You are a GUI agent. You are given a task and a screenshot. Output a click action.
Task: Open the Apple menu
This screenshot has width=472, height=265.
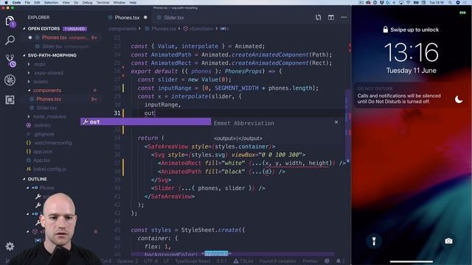pyautogui.click(x=6, y=2)
